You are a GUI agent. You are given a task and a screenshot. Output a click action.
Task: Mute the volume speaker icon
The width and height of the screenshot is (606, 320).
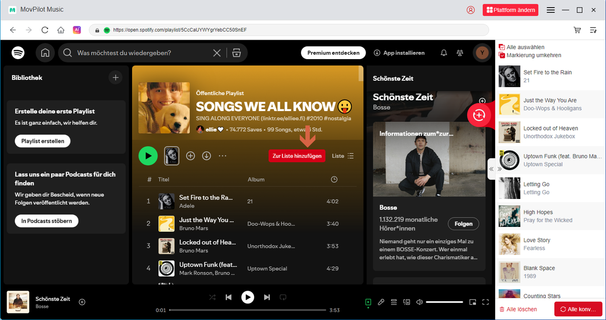click(419, 302)
